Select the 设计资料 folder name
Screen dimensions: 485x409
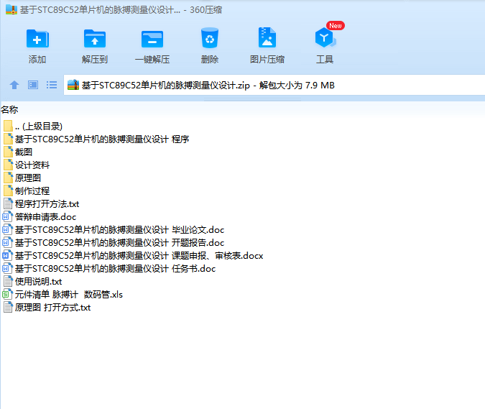pos(32,165)
